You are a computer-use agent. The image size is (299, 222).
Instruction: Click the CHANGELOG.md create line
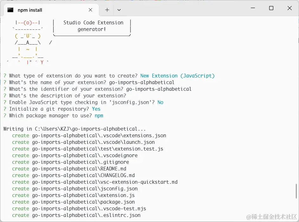74,176
